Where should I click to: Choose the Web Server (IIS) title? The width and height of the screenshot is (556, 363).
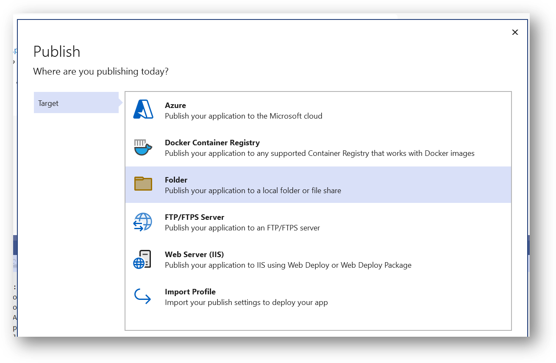[x=194, y=255]
